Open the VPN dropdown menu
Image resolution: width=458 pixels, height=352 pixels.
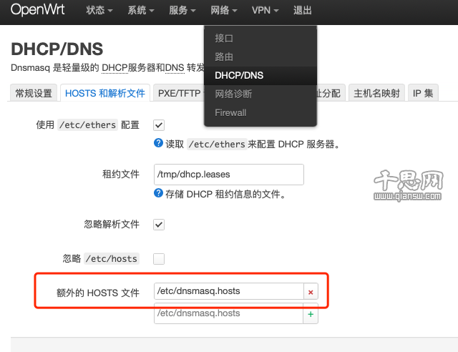coord(265,10)
